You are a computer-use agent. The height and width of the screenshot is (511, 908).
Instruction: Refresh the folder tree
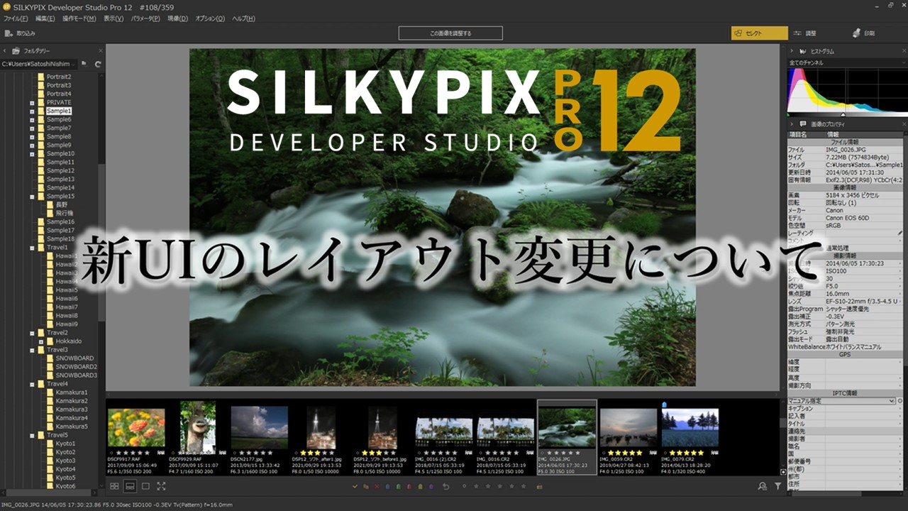click(x=98, y=64)
